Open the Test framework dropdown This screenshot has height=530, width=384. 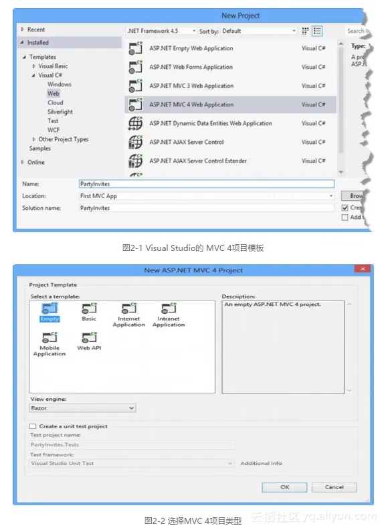[132, 463]
